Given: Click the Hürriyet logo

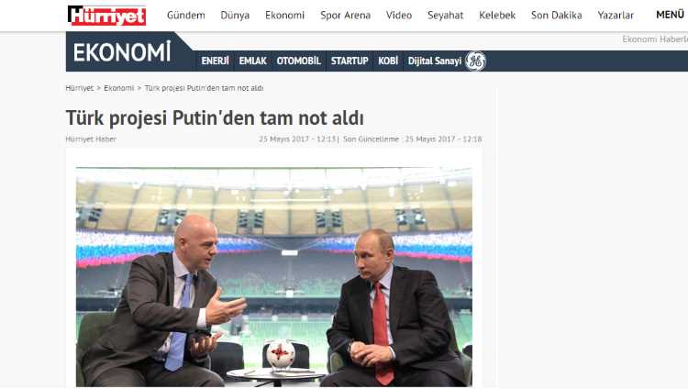Looking at the screenshot, I should pyautogui.click(x=106, y=16).
